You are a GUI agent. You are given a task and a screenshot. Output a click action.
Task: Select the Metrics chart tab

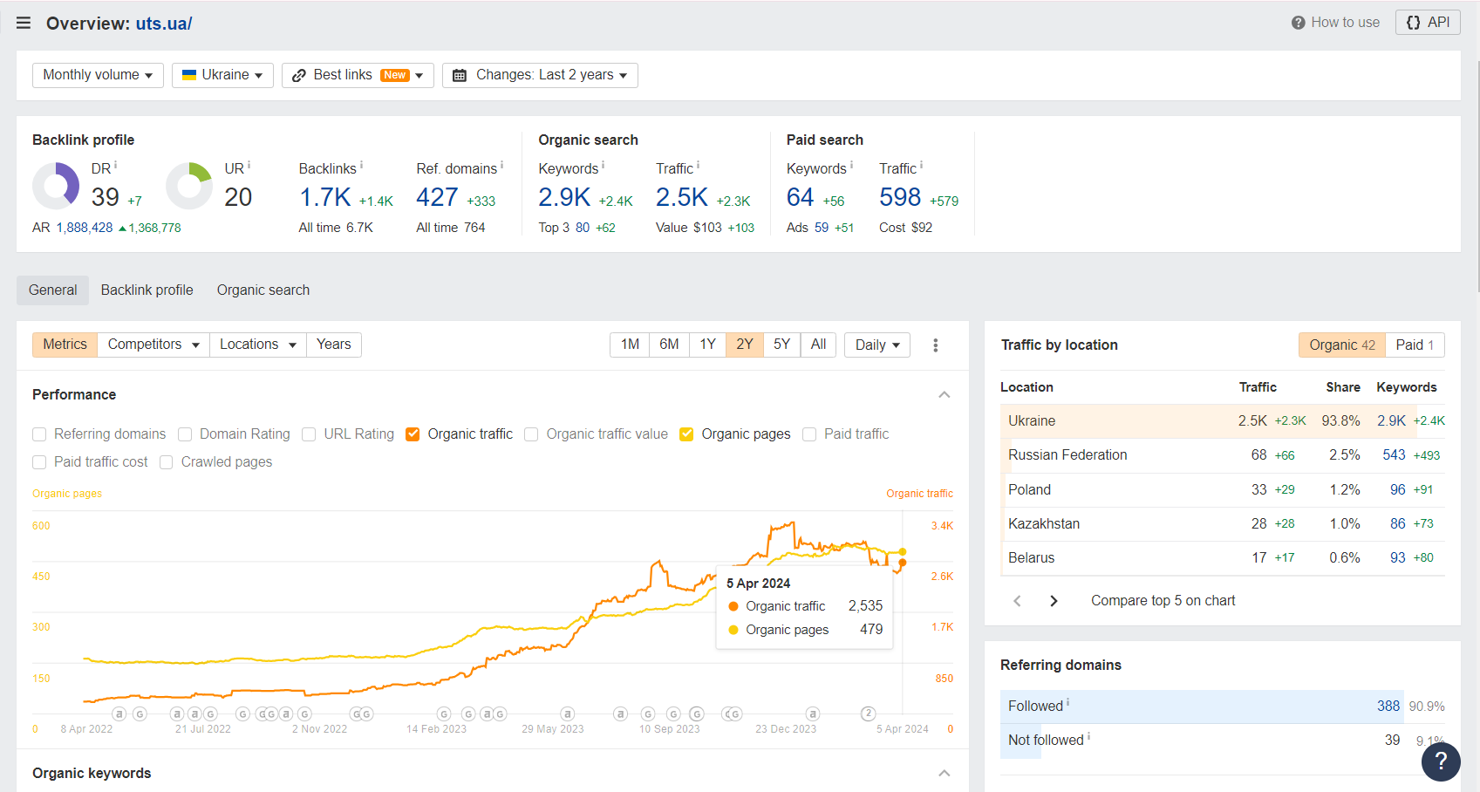coord(65,345)
